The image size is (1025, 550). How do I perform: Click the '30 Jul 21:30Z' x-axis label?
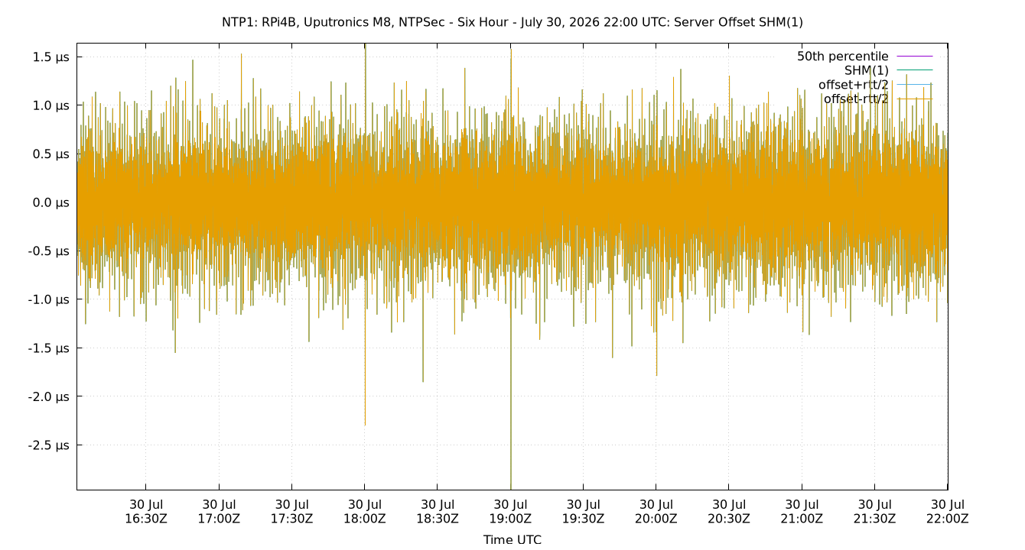(x=874, y=511)
